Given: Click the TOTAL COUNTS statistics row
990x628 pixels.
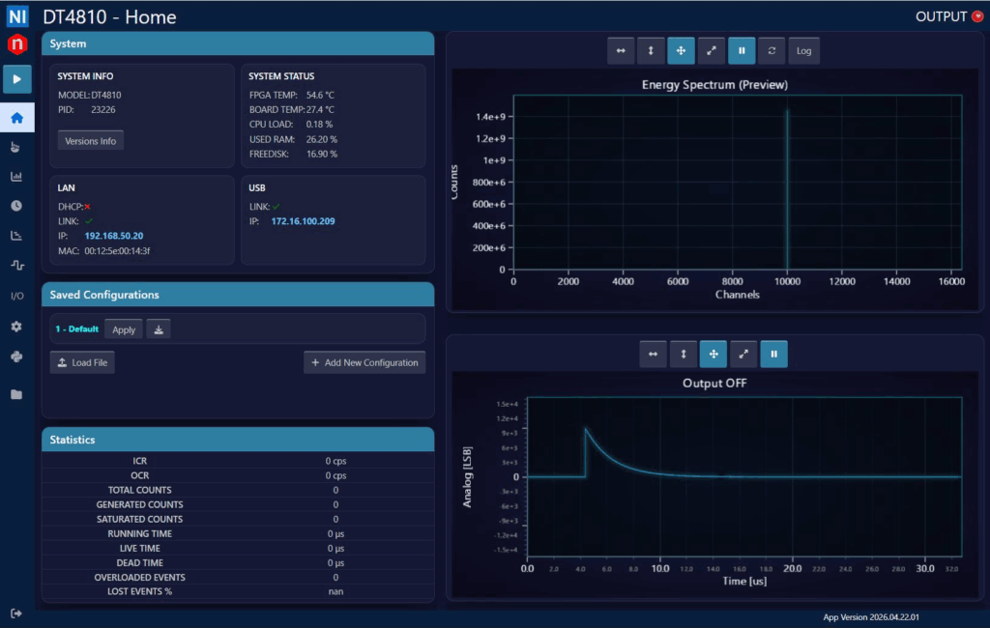Looking at the screenshot, I should (238, 490).
